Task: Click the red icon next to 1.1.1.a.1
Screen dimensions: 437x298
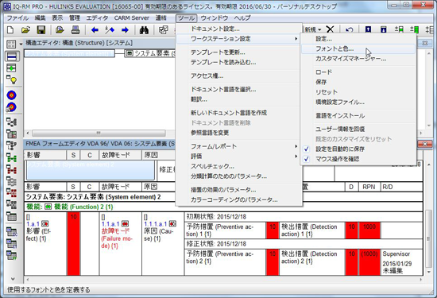Action: (x=172, y=224)
